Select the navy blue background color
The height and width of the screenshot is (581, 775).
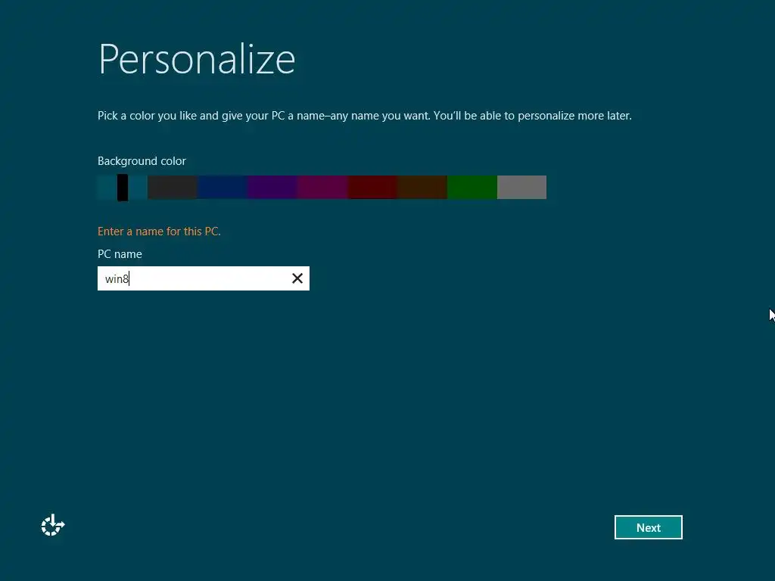pos(222,188)
